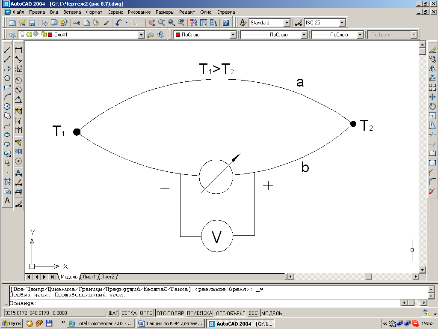
Task: Click the Rotate tool in Modify toolbar
Action: pyautogui.click(x=432, y=106)
